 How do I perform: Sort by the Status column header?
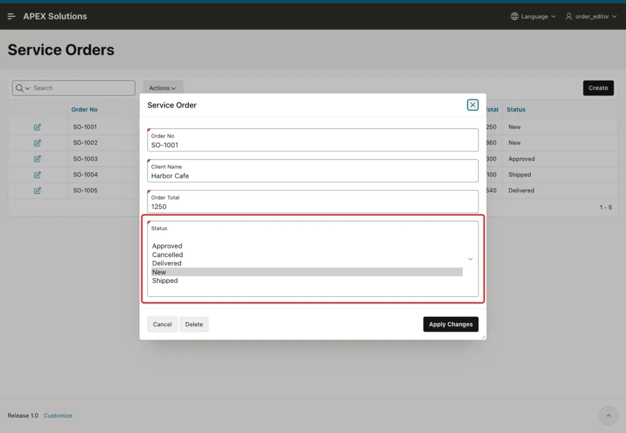516,110
